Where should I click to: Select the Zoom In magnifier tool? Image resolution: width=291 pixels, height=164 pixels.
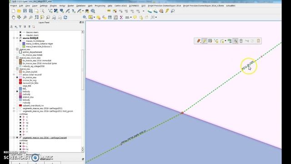[x=25, y=17]
